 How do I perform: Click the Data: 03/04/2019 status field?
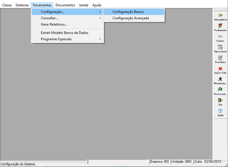[208, 162]
